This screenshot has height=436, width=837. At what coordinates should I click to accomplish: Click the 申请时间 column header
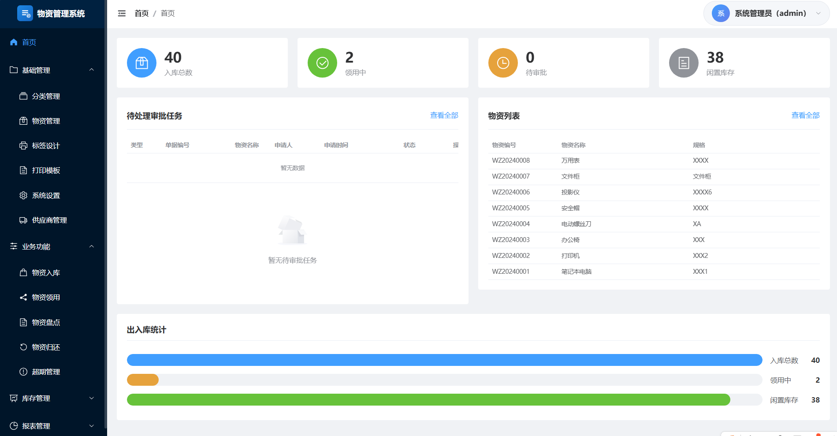click(336, 145)
